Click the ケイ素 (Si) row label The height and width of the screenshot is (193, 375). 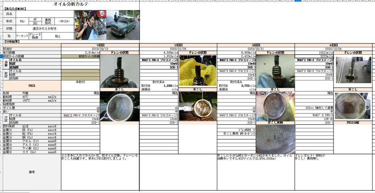pos(32,148)
